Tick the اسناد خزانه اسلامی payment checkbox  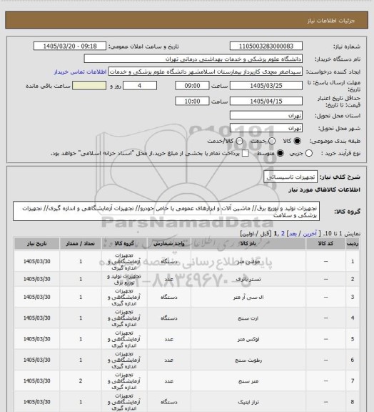tap(246, 153)
